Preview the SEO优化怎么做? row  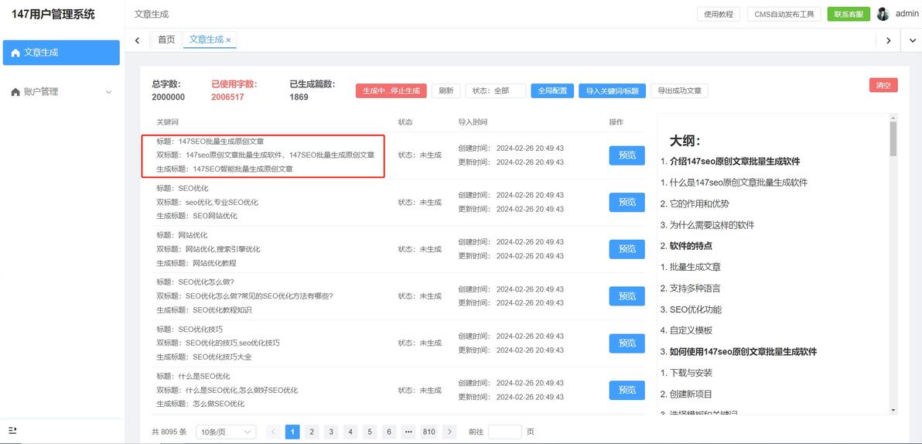pyautogui.click(x=627, y=295)
